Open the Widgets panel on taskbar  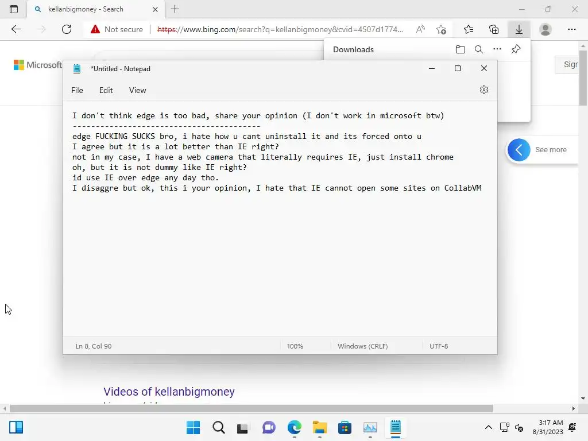coord(16,427)
